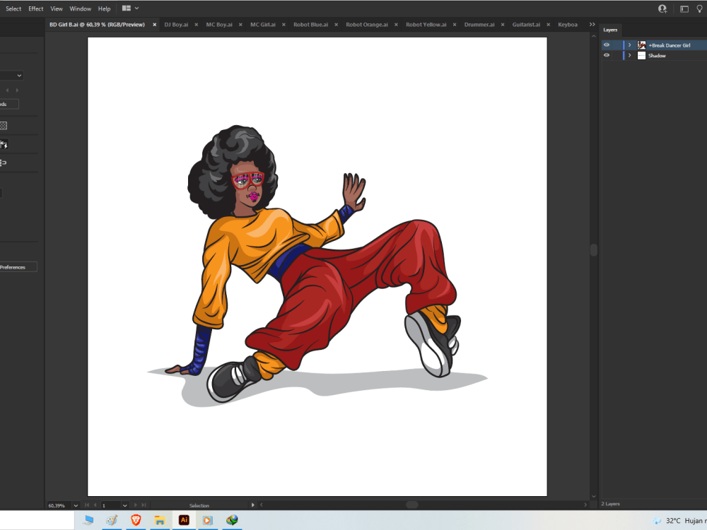
Task: Switch to the MC Girl.ai tab
Action: click(263, 25)
